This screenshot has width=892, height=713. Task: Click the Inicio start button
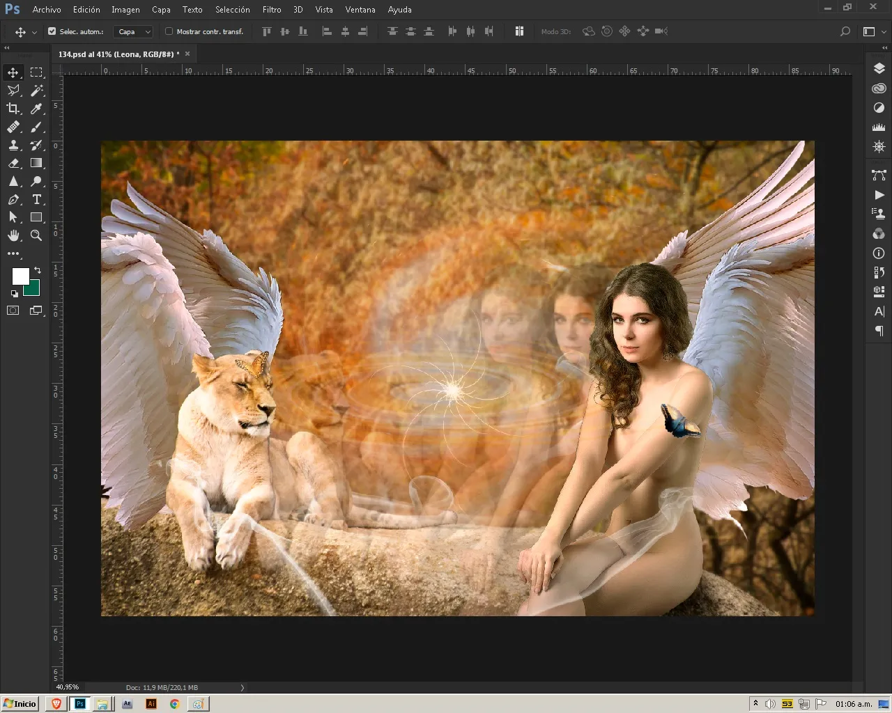pyautogui.click(x=20, y=704)
